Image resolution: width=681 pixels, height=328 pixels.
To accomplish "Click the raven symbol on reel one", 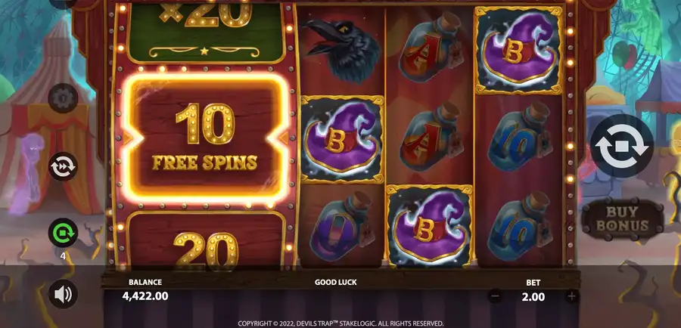I will (x=341, y=50).
